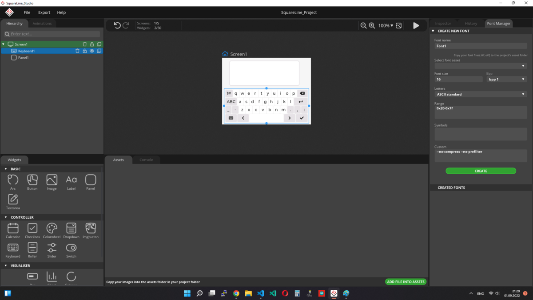This screenshot has height=300, width=533.
Task: Open the Bpp dropdown
Action: 507,79
